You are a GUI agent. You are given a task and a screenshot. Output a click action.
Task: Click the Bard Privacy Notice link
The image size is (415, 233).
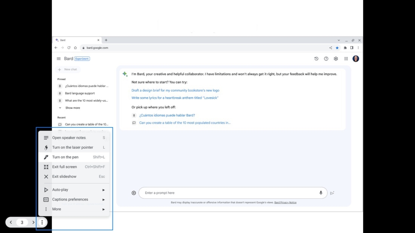(285, 202)
